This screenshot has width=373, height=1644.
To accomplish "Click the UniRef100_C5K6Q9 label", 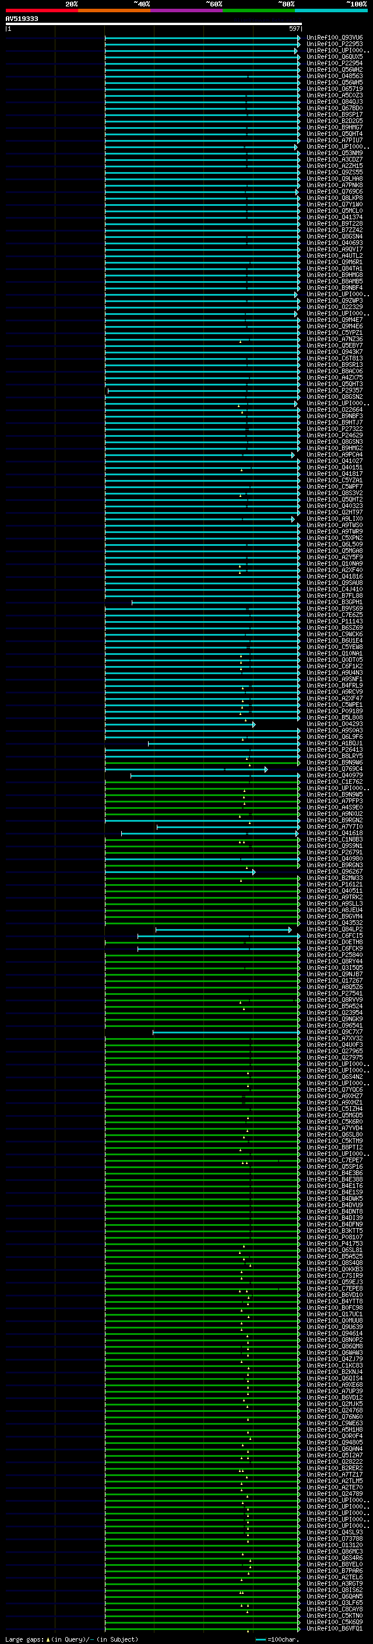I will (x=334, y=1622).
